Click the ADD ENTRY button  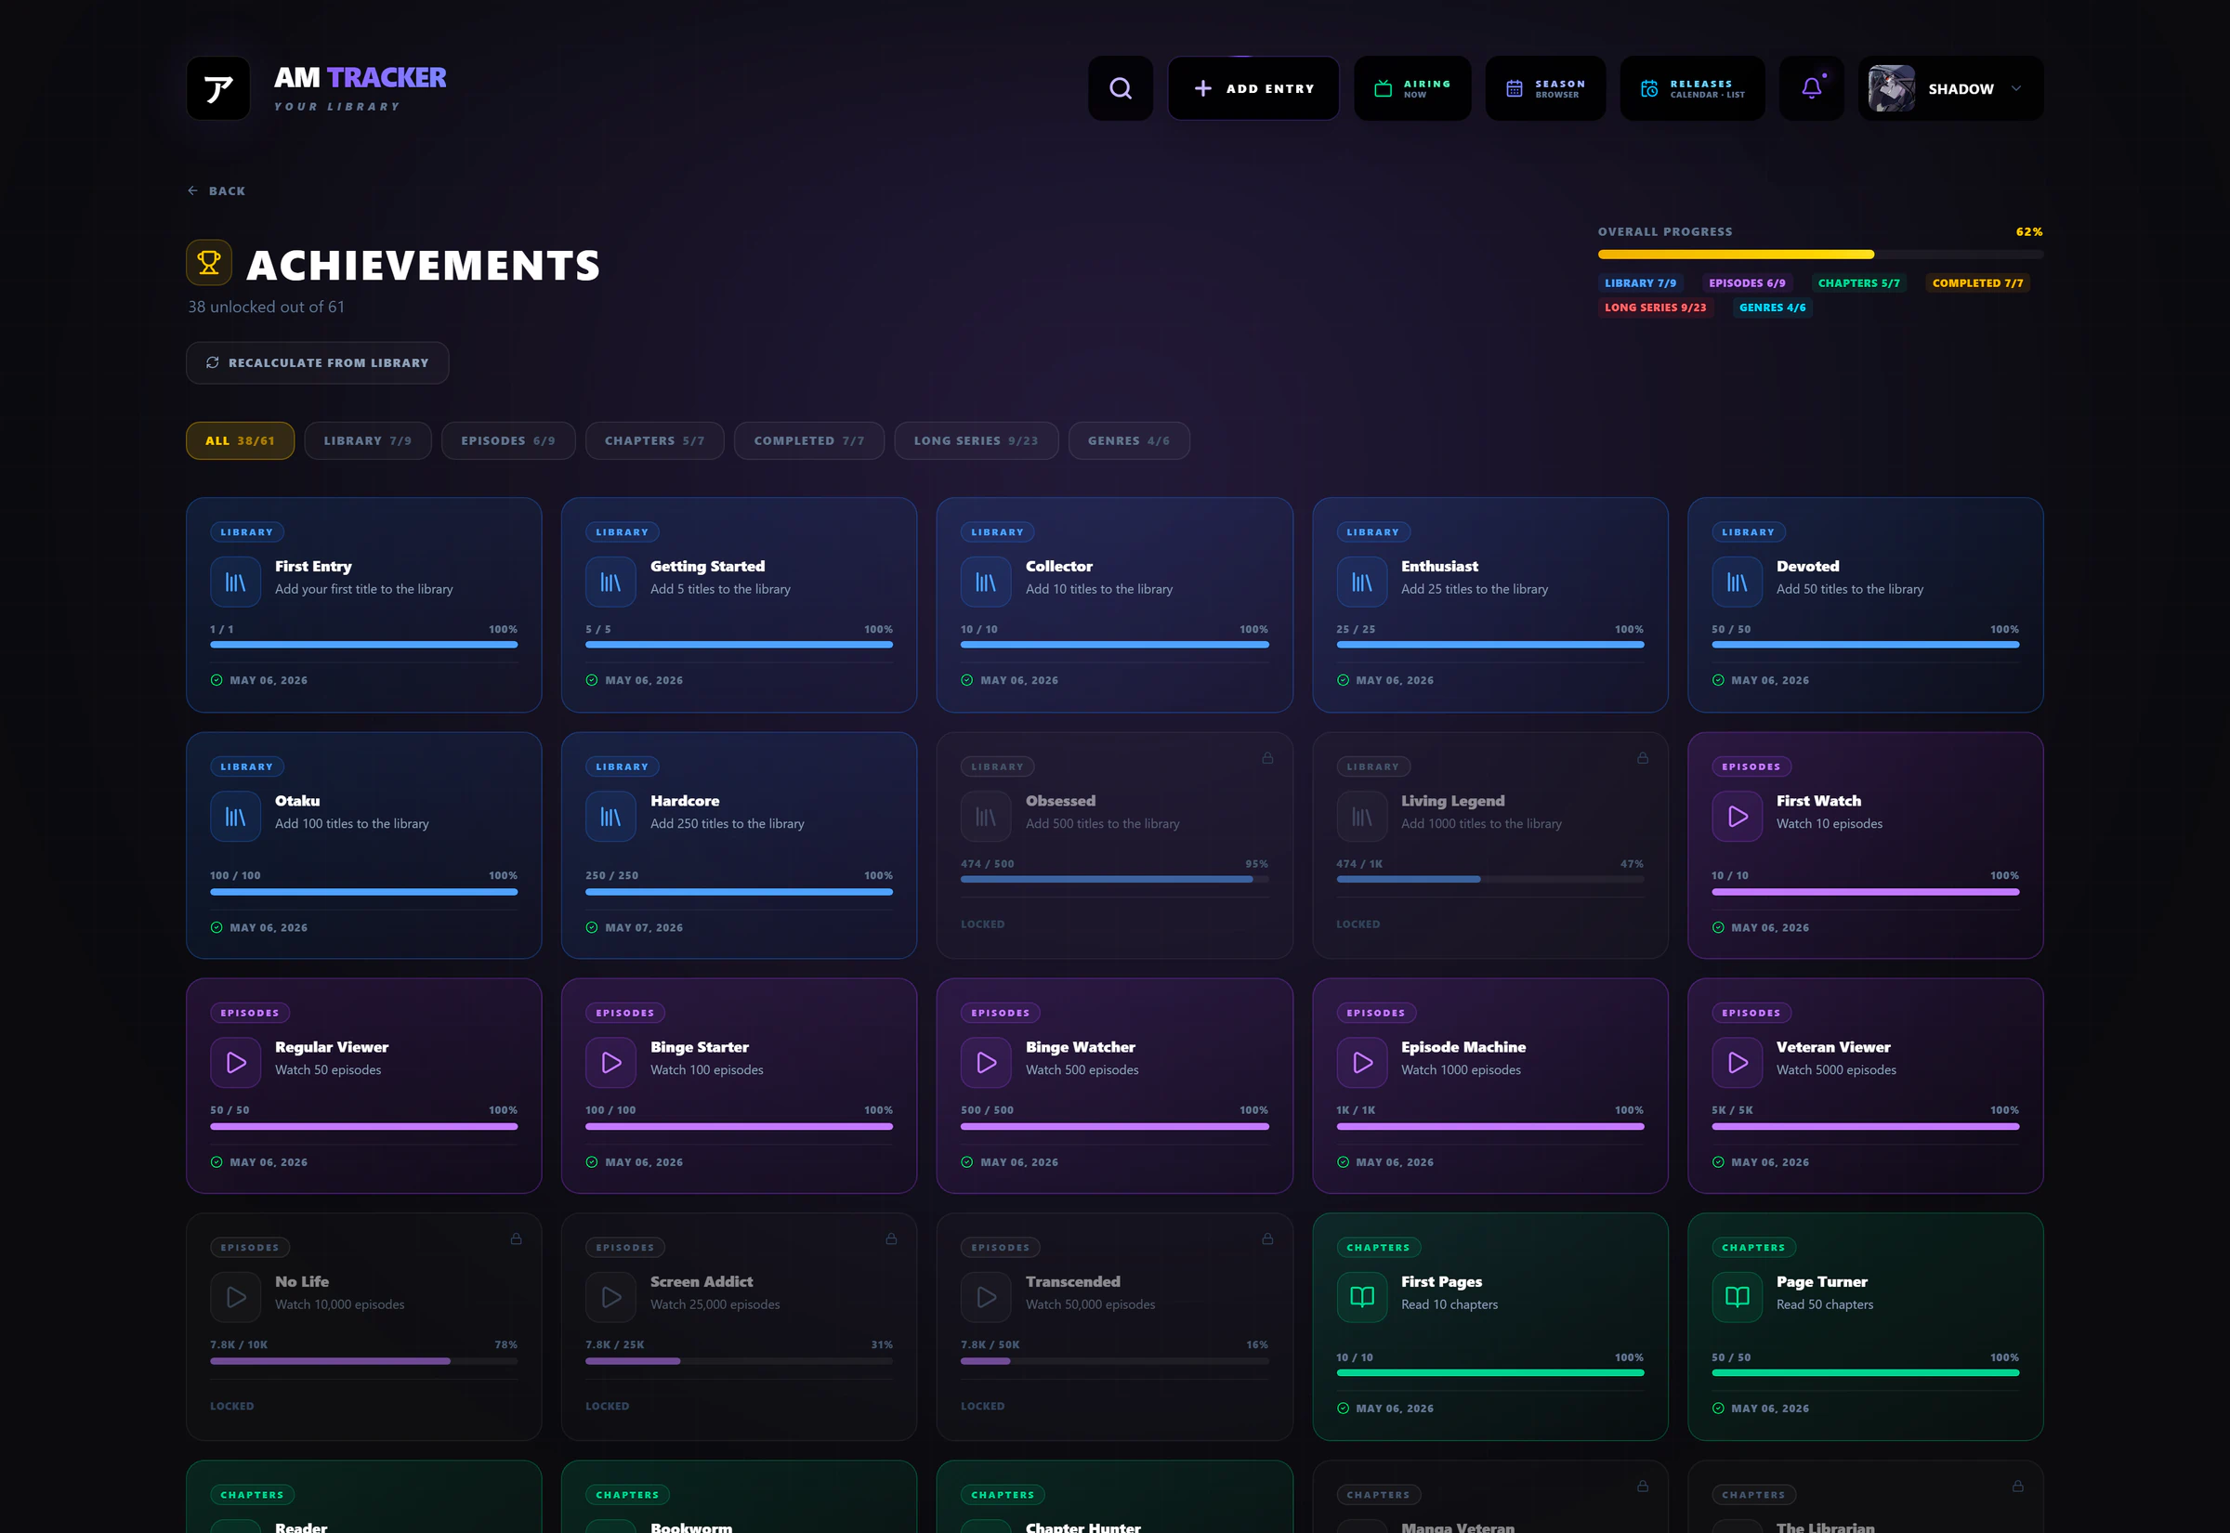(1253, 88)
